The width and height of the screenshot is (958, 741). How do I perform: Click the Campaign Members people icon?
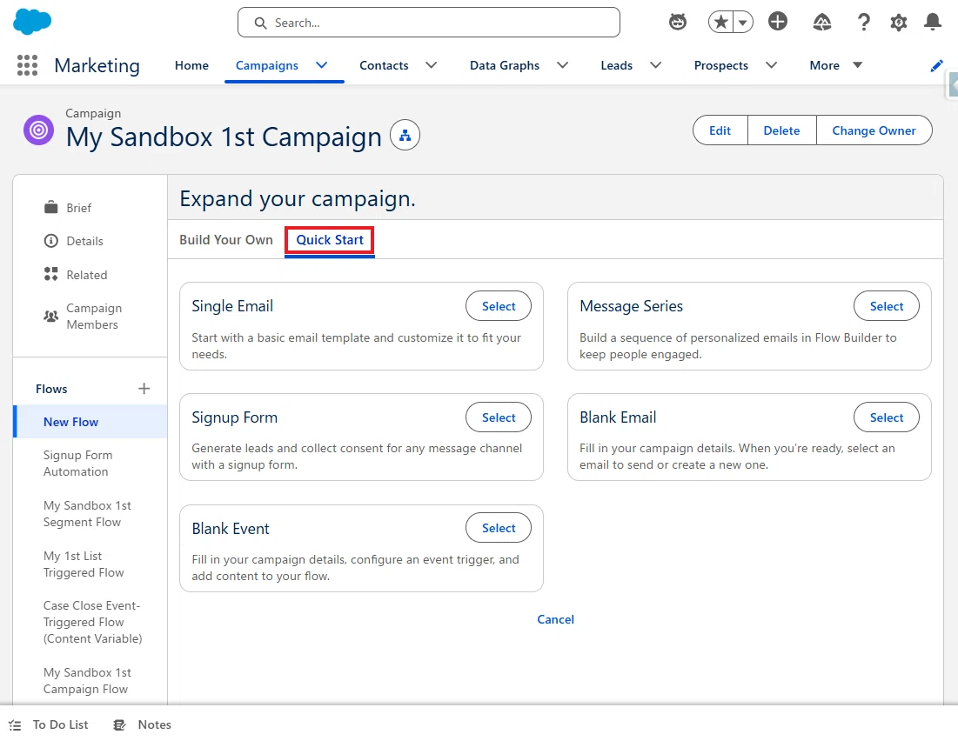click(x=51, y=316)
